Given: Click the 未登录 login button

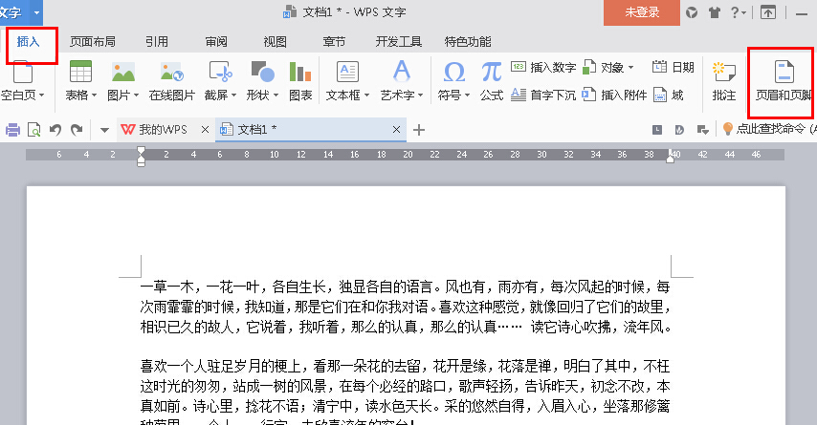Looking at the screenshot, I should 641,12.
